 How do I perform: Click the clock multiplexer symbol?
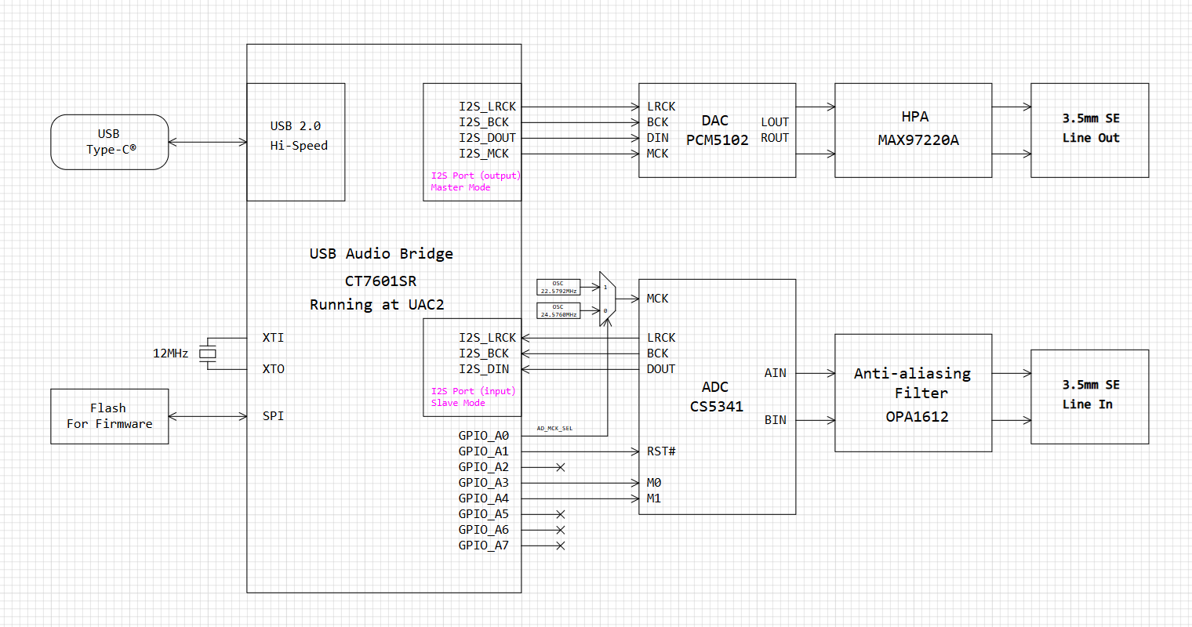tap(607, 299)
